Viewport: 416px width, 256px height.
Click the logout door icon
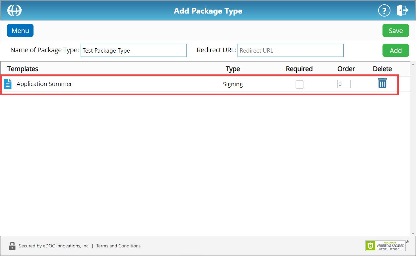click(402, 10)
